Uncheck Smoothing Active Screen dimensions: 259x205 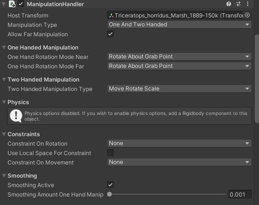click(110, 185)
